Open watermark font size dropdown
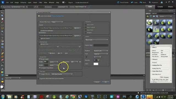Image resolution: width=176 pixels, height=99 pixels. click(97, 57)
